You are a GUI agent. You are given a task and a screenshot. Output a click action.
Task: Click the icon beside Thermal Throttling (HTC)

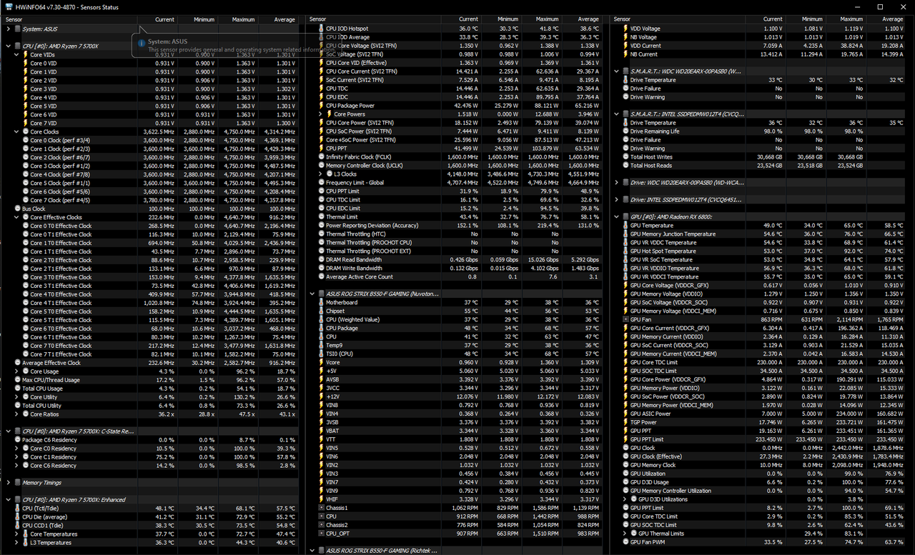pyautogui.click(x=321, y=234)
